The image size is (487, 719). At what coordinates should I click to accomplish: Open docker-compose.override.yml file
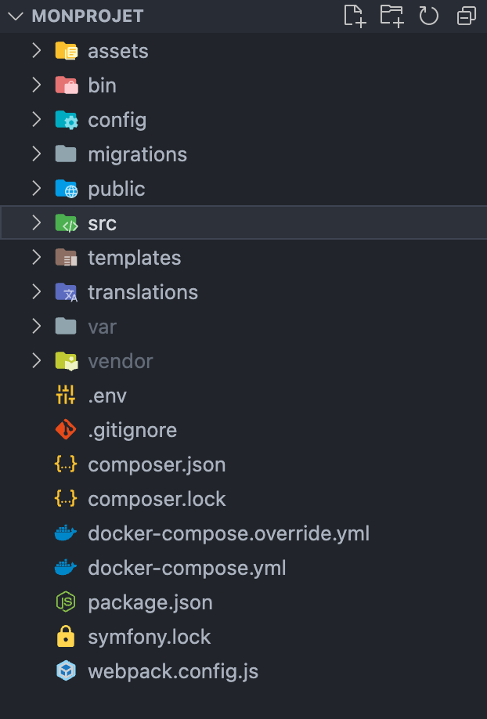(229, 533)
